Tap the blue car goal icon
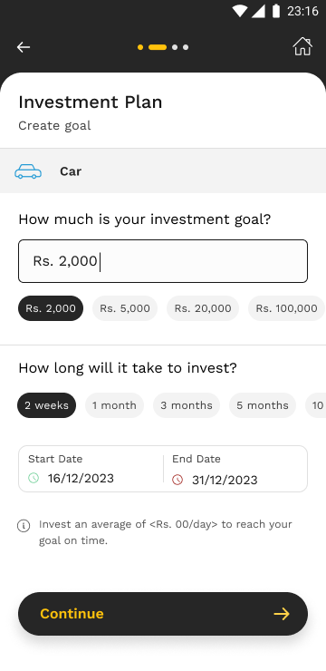This screenshot has width=326, height=671. pos(28,171)
